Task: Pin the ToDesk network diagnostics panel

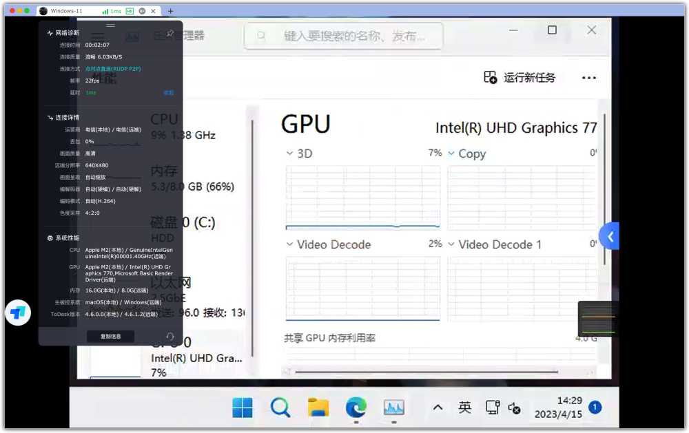Action: [x=170, y=33]
